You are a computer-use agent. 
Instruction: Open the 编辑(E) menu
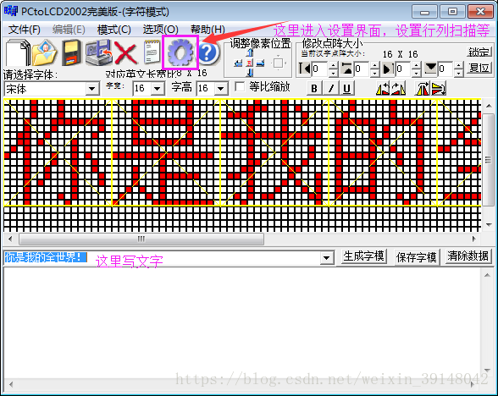click(69, 30)
